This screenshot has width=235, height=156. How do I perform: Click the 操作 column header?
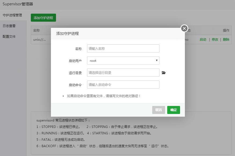pos(226,31)
